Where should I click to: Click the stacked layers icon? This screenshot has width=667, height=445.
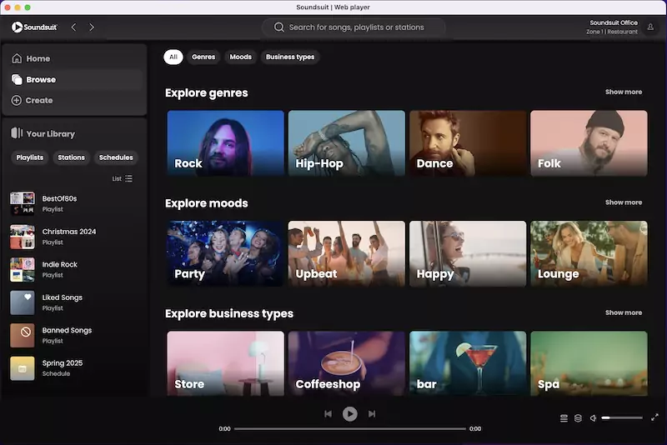click(x=578, y=418)
